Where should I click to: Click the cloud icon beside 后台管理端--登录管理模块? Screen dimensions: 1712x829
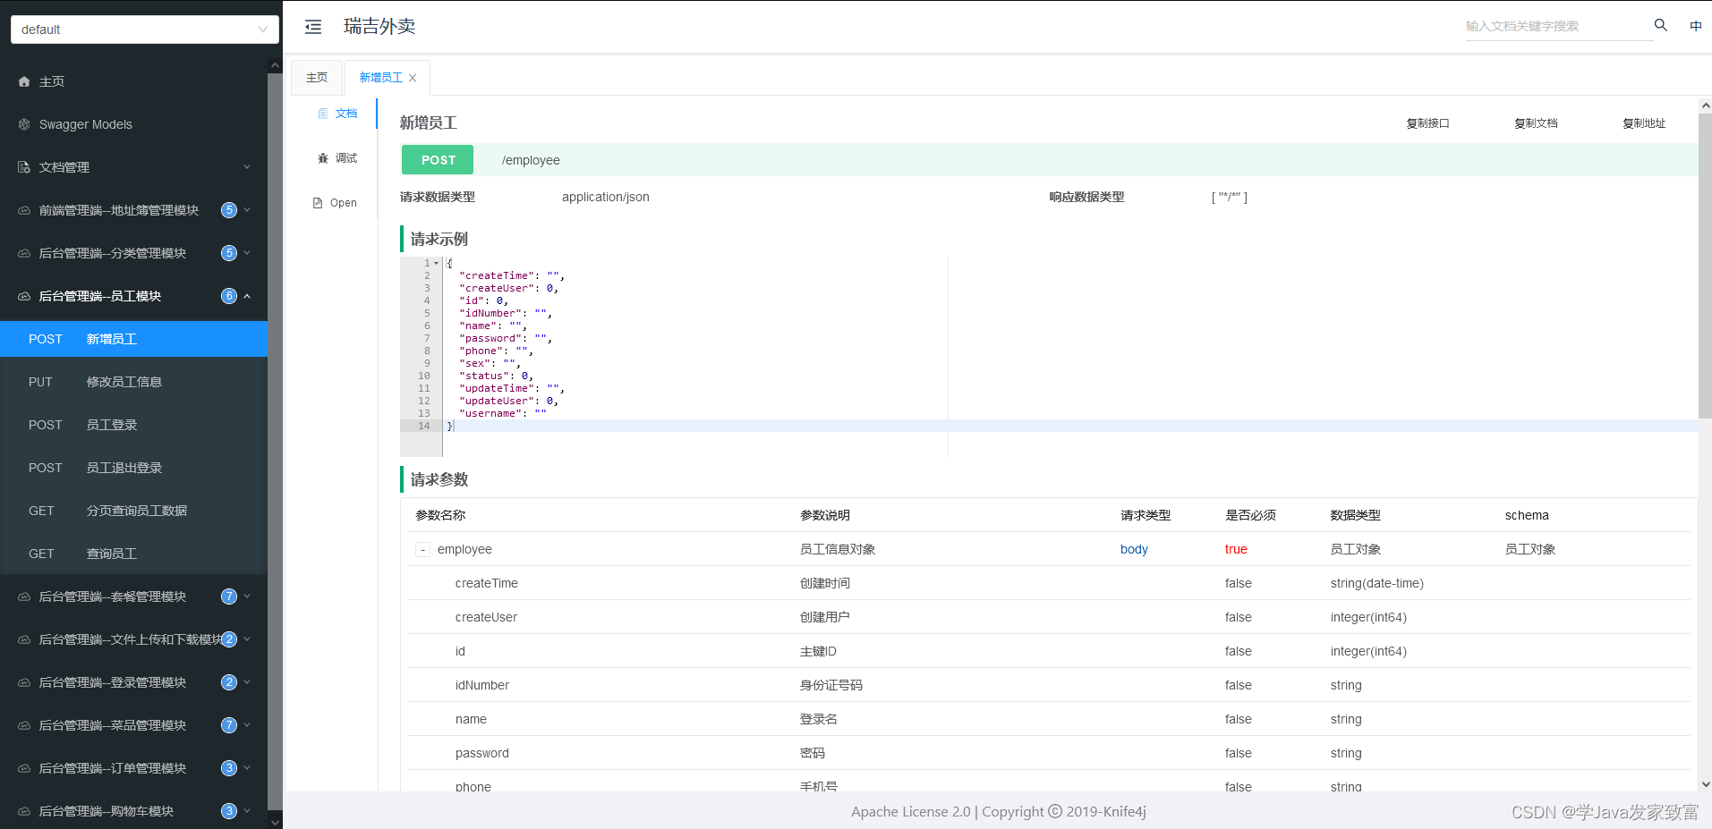click(x=24, y=682)
